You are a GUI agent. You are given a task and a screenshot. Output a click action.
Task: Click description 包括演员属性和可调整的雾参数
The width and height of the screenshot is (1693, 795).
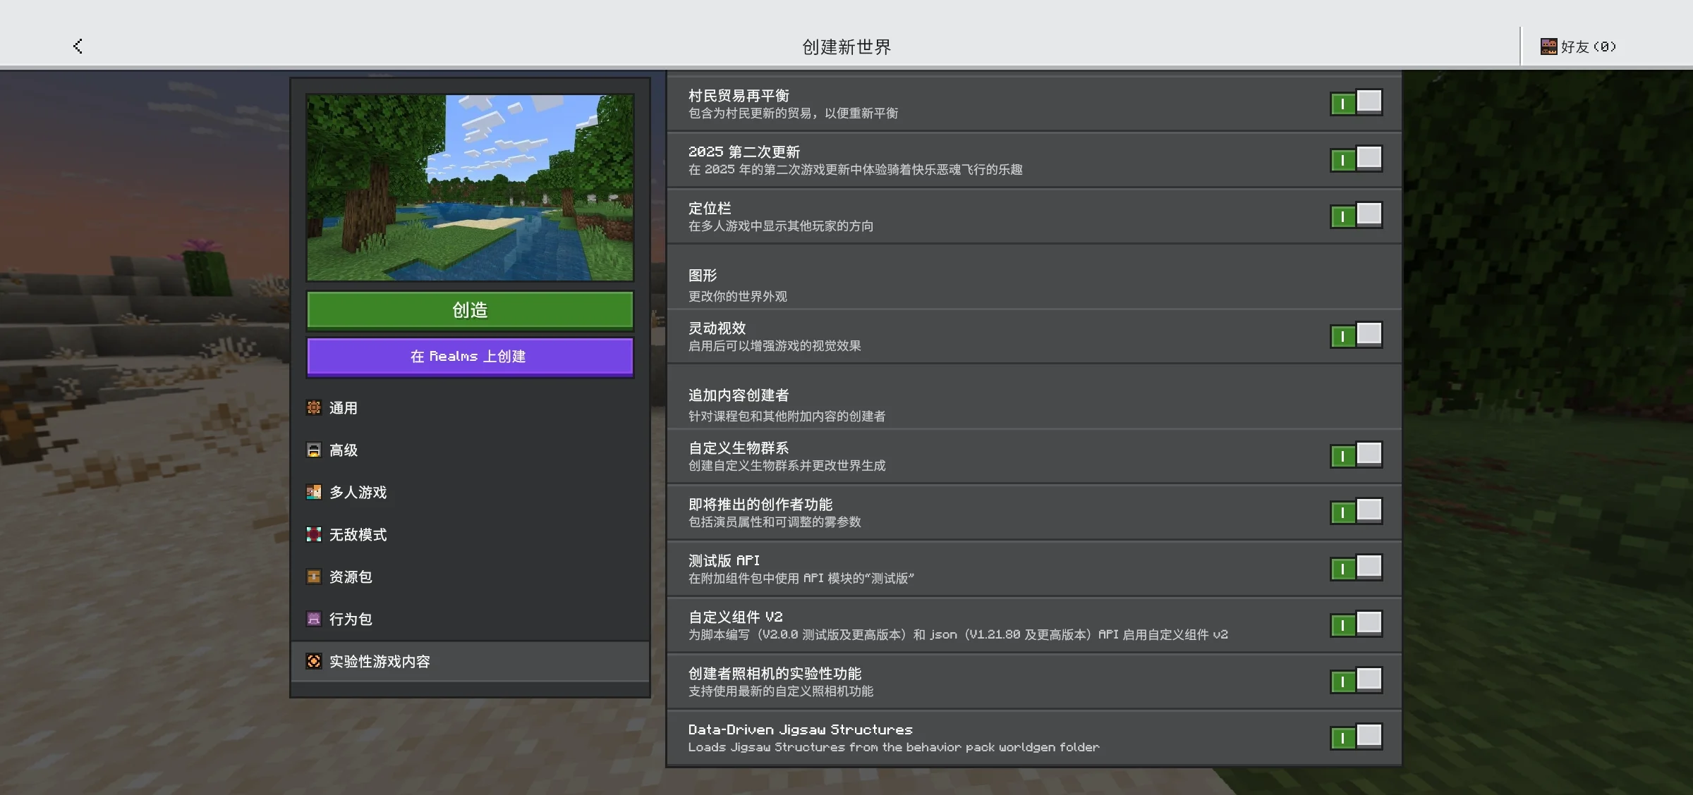[775, 522]
